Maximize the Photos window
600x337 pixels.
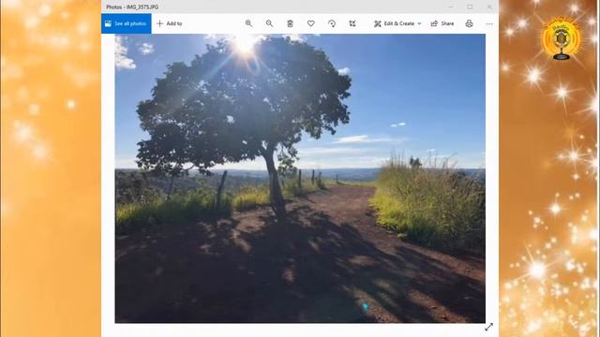470,7
